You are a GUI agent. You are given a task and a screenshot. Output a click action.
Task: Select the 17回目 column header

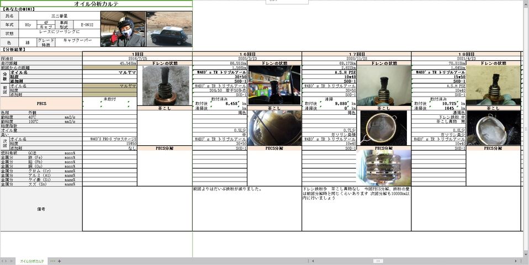[x=357, y=54]
